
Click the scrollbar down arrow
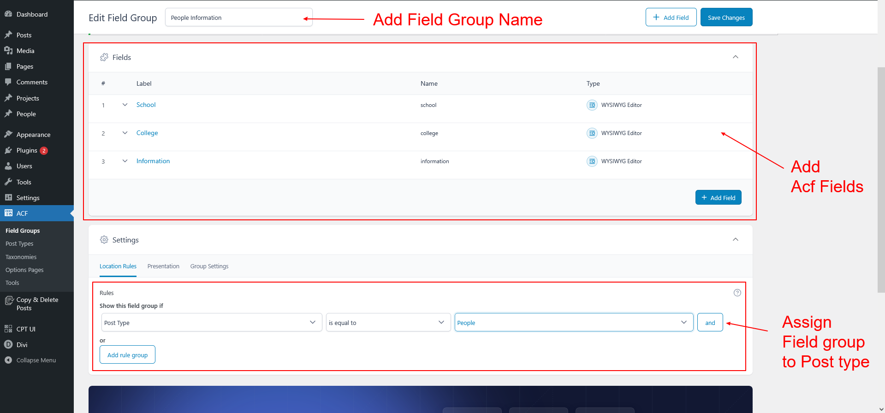pyautogui.click(x=881, y=409)
